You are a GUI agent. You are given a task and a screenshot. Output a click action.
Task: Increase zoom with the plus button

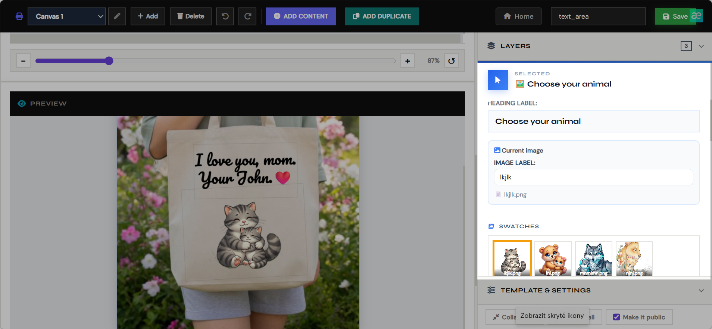point(407,61)
